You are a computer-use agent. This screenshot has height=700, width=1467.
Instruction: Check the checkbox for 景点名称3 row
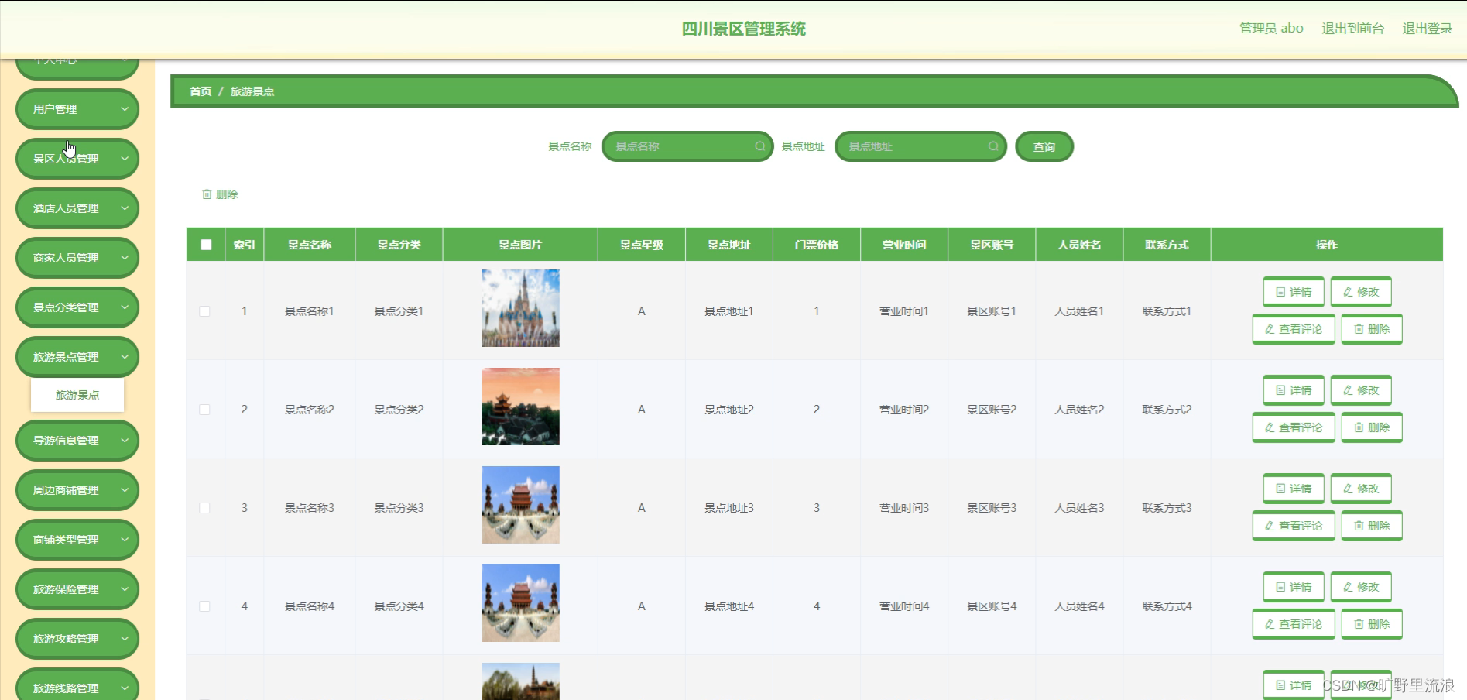pyautogui.click(x=204, y=508)
